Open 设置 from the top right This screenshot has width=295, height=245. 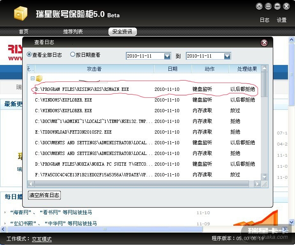point(281,20)
